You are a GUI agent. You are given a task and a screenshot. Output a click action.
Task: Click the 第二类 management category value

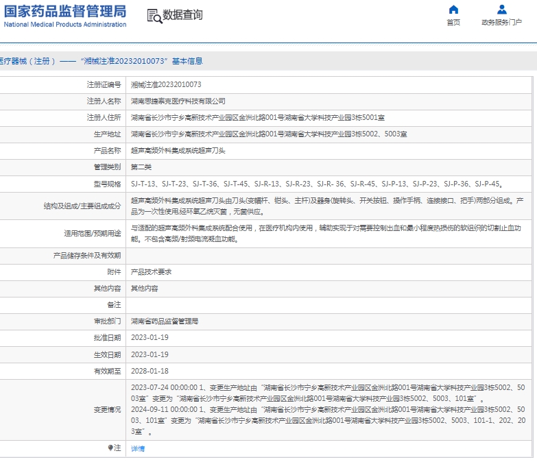(x=141, y=167)
